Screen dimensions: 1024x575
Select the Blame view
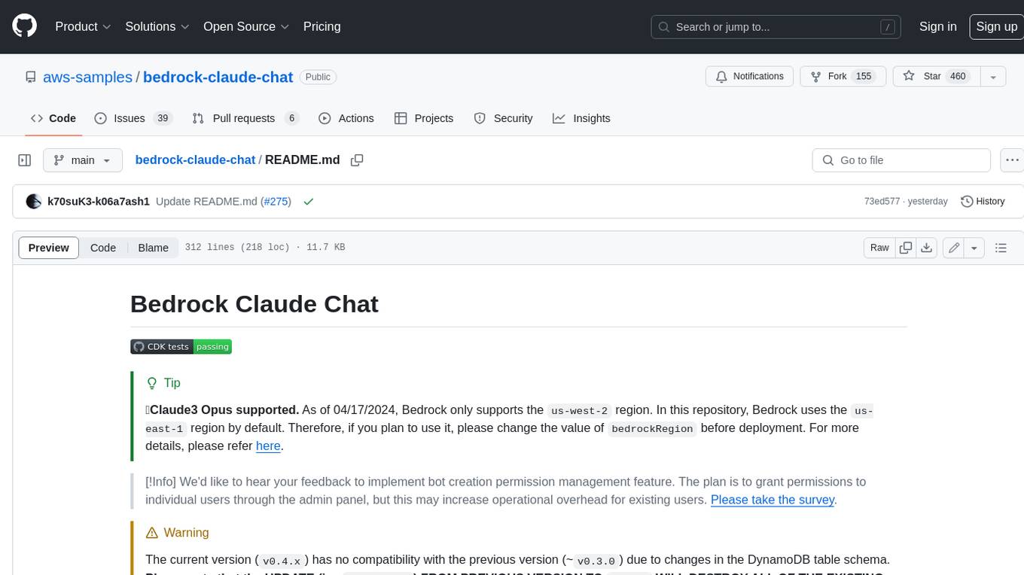pos(153,248)
